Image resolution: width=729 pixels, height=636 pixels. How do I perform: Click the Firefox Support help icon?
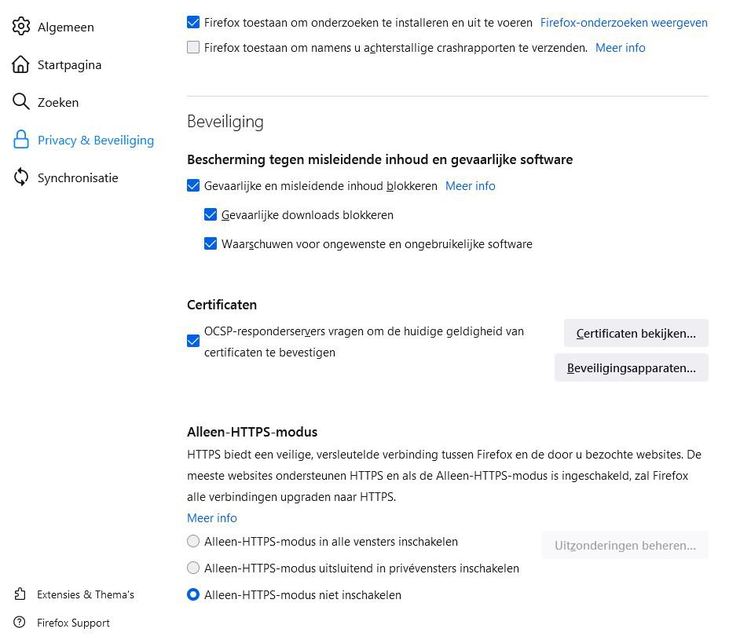[20, 623]
